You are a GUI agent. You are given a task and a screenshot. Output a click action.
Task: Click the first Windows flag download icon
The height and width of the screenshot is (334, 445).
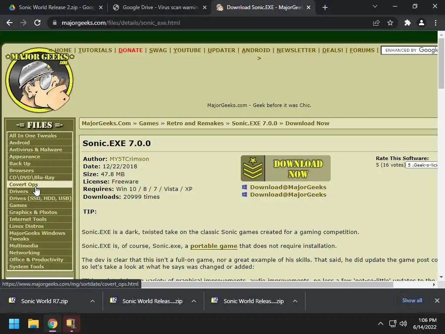(244, 187)
